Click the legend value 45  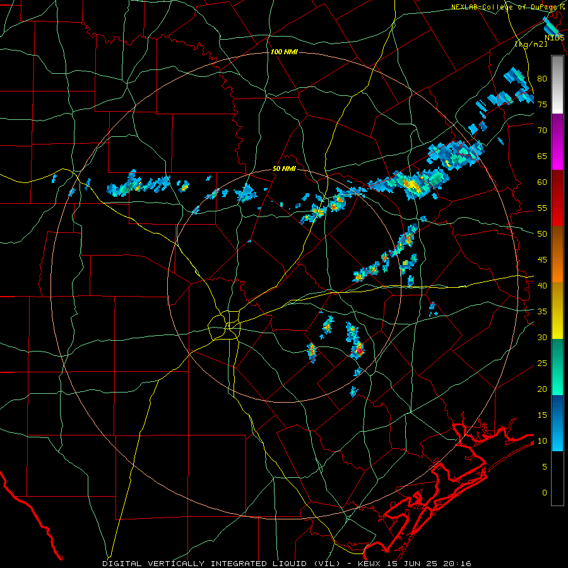pyautogui.click(x=542, y=260)
